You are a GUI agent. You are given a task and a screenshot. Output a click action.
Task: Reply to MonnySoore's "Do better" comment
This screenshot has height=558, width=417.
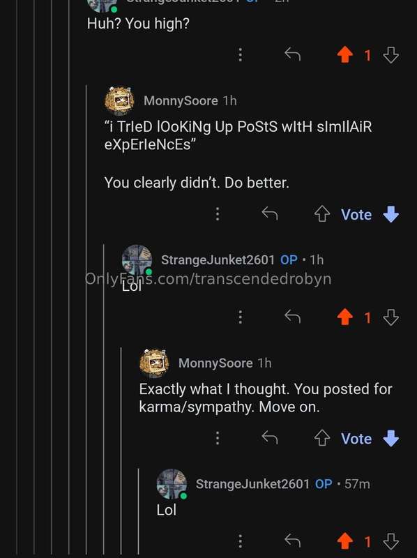pyautogui.click(x=270, y=213)
